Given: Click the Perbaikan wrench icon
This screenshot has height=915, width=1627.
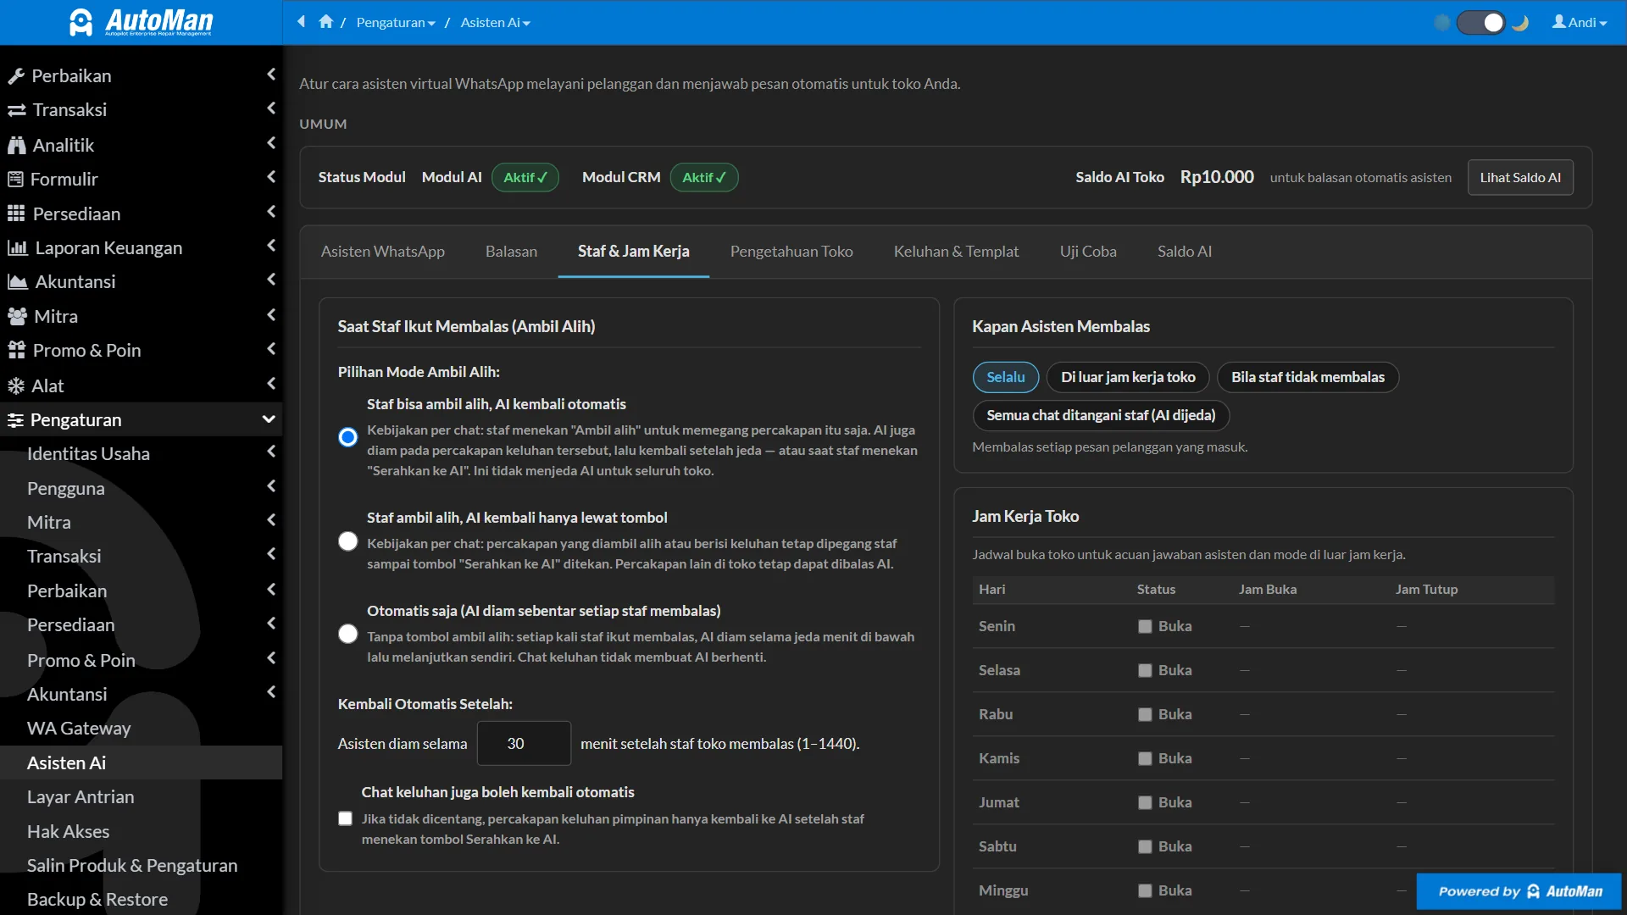Looking at the screenshot, I should coord(16,76).
